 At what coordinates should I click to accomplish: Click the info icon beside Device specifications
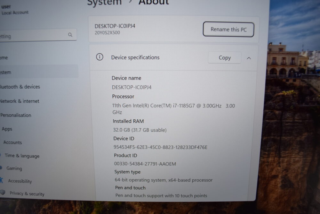[100, 57]
